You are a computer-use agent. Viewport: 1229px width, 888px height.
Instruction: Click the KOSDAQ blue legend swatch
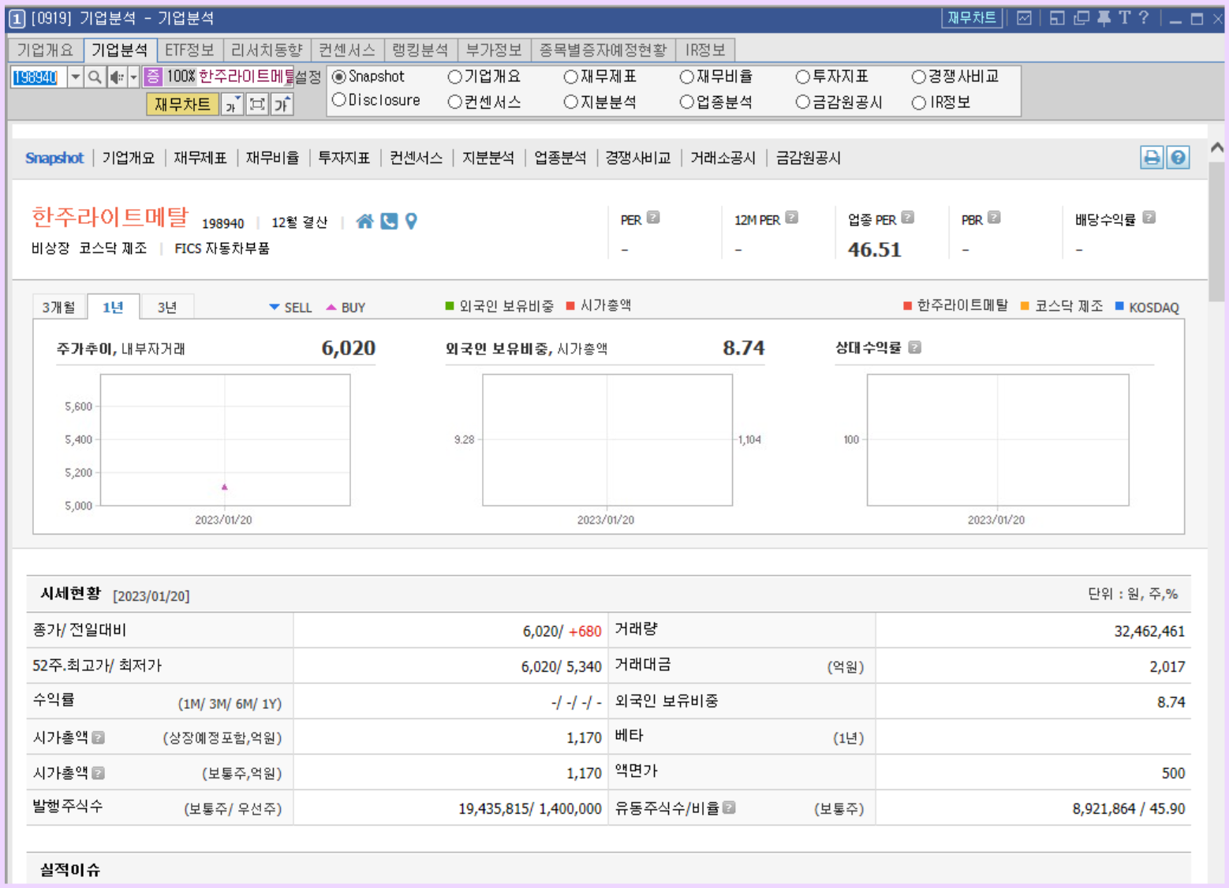tap(1119, 305)
